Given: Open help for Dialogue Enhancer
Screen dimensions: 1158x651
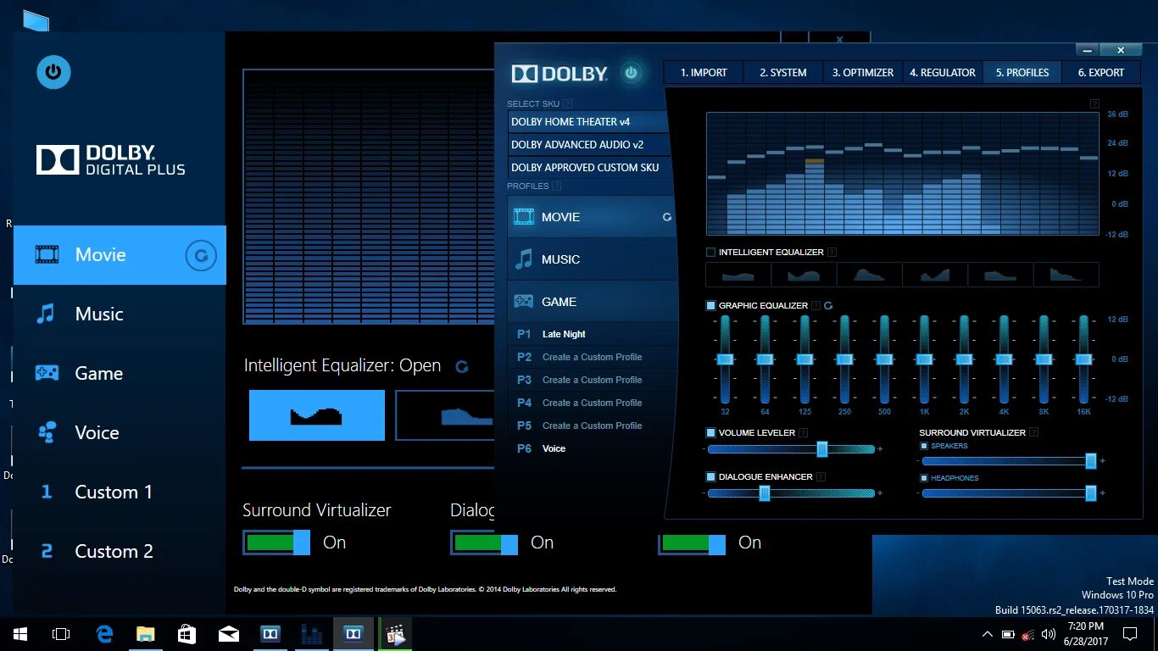Looking at the screenshot, I should pyautogui.click(x=821, y=476).
